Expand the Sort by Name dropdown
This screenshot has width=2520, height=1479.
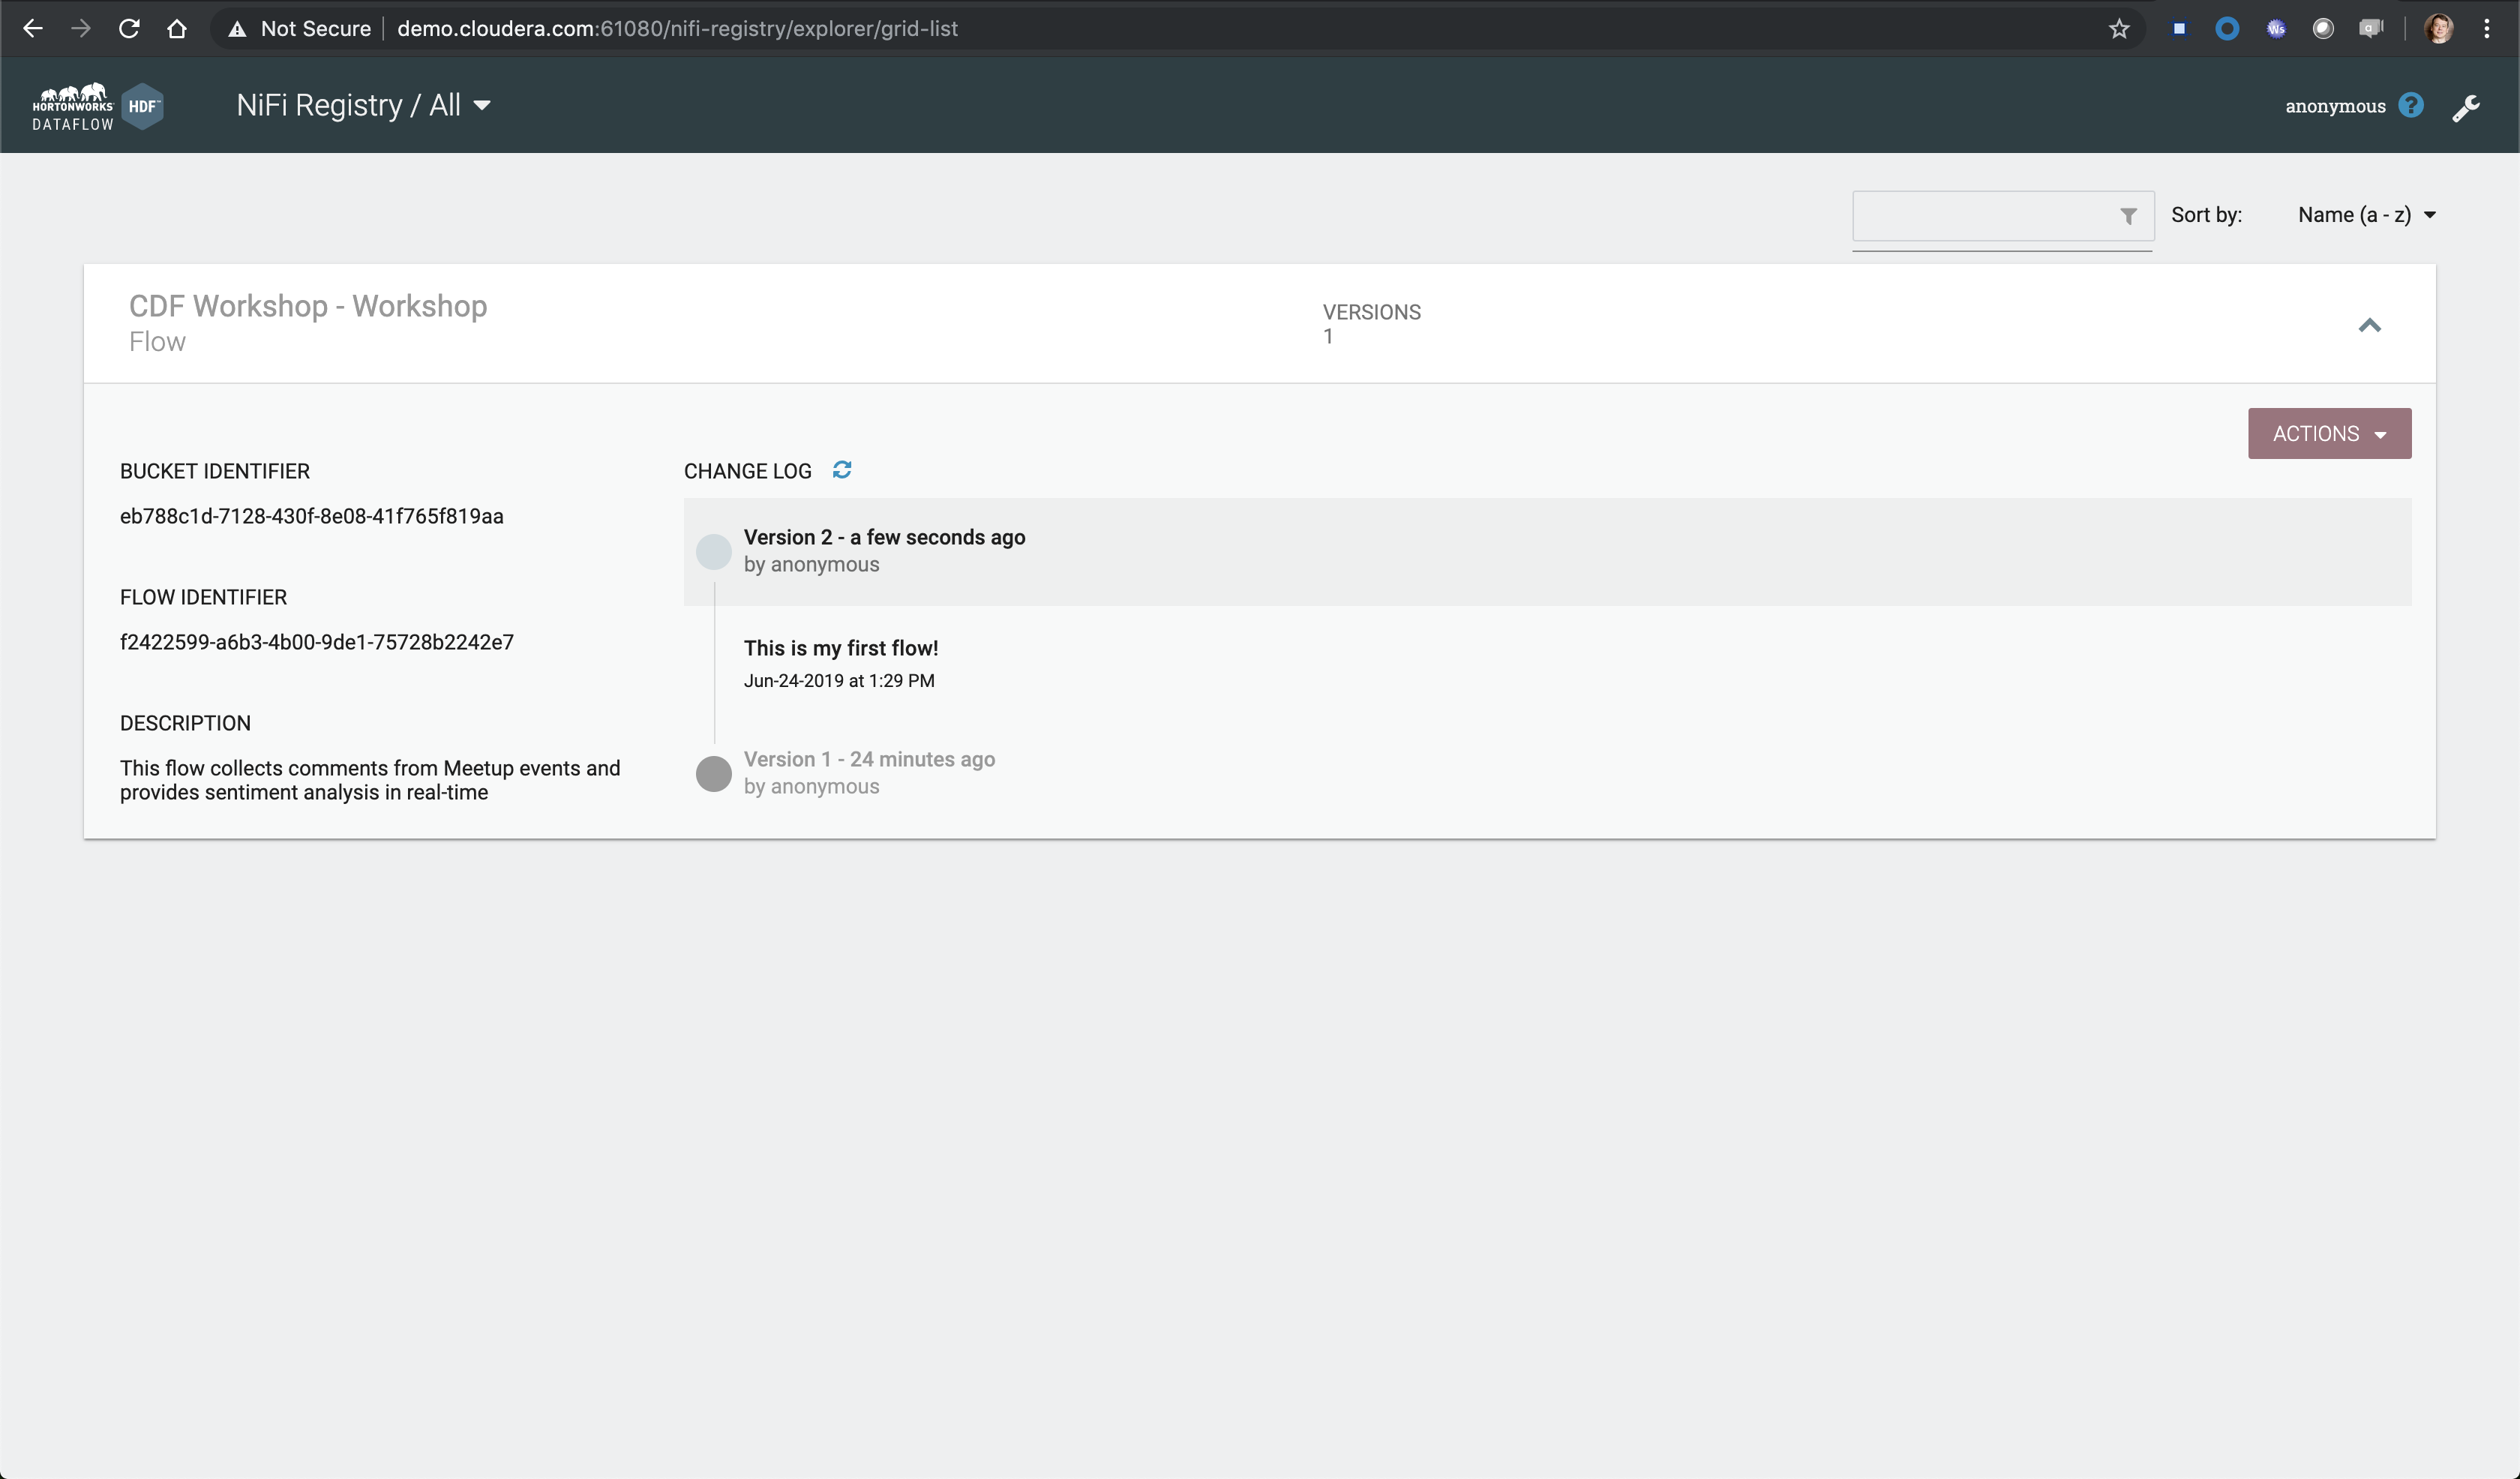tap(2367, 213)
